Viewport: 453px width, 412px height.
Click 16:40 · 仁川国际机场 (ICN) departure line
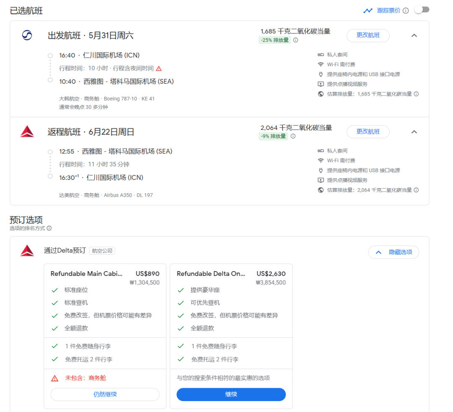pyautogui.click(x=99, y=55)
